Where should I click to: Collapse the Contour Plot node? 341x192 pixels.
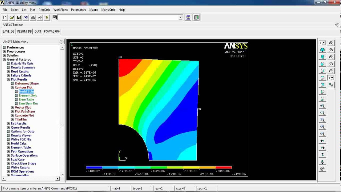click(12, 87)
